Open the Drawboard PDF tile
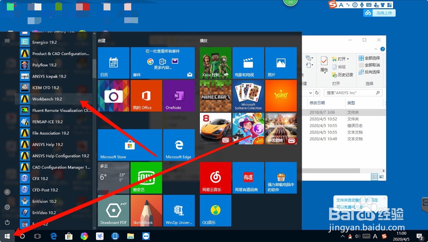The image size is (428, 242). (114, 211)
